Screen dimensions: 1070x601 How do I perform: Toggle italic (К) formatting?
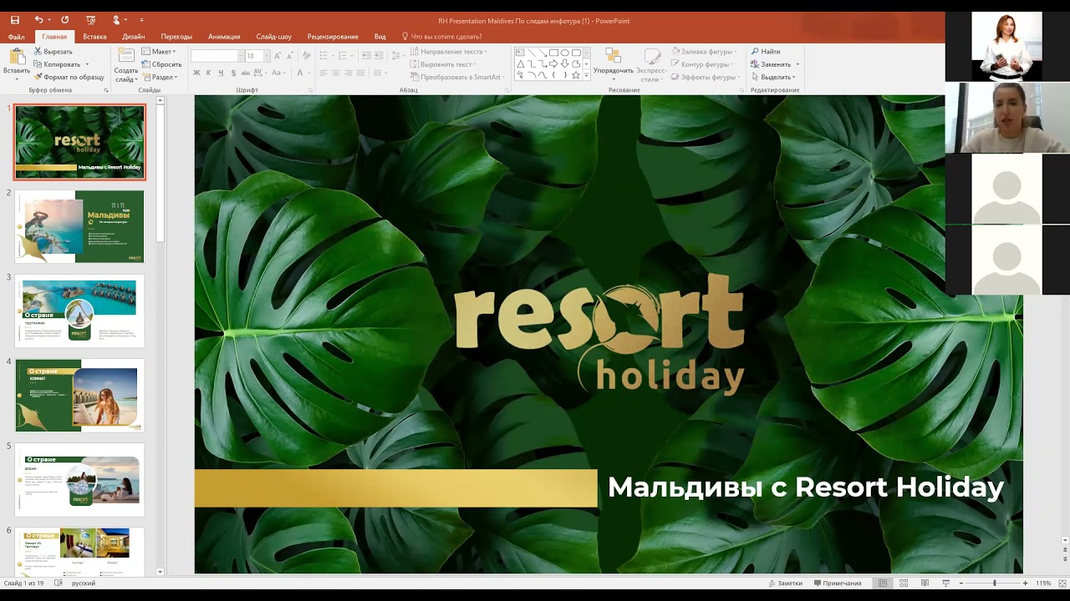click(209, 73)
